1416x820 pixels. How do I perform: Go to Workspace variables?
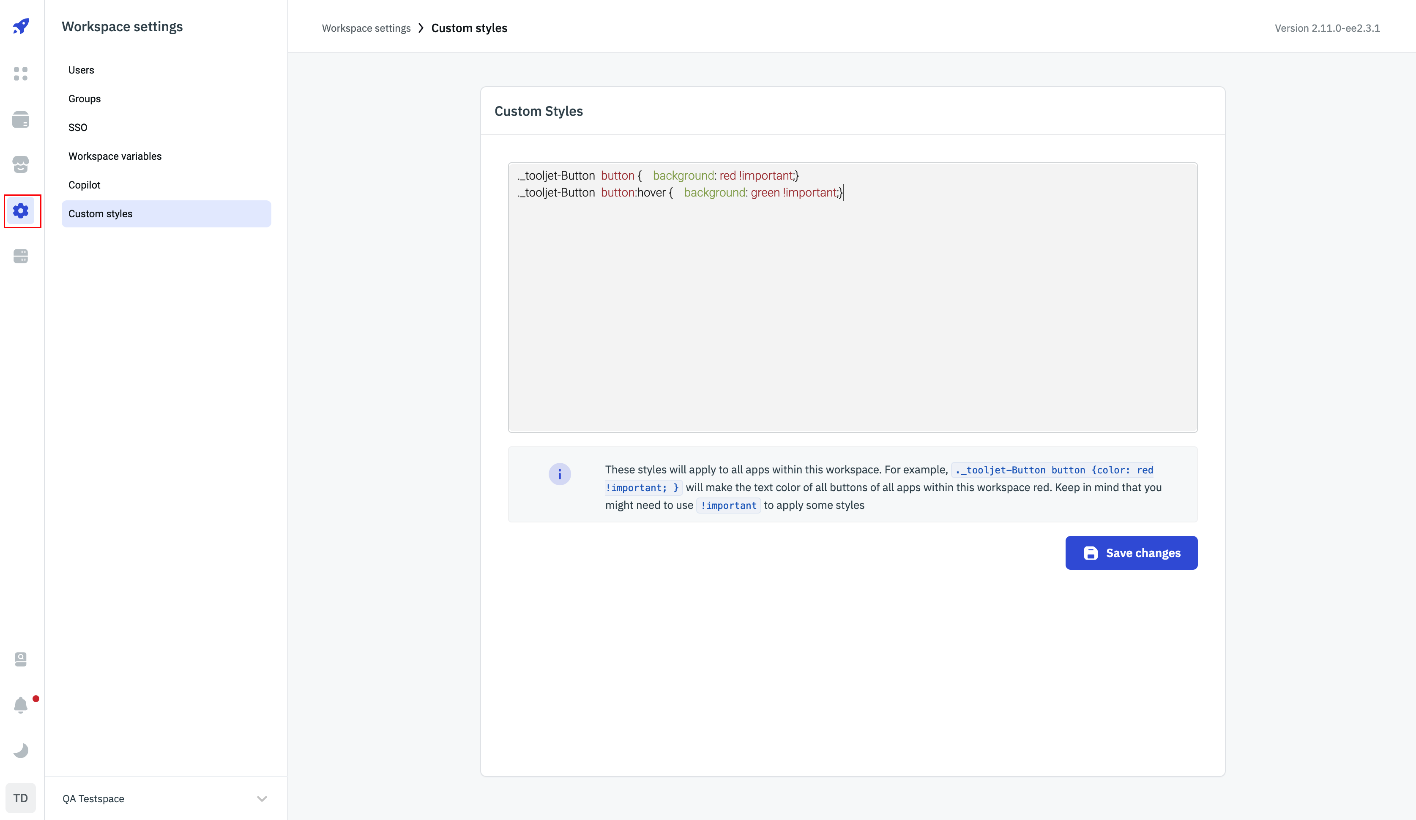point(115,156)
